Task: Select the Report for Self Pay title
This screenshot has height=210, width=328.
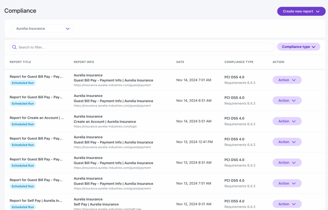Action: click(36, 201)
